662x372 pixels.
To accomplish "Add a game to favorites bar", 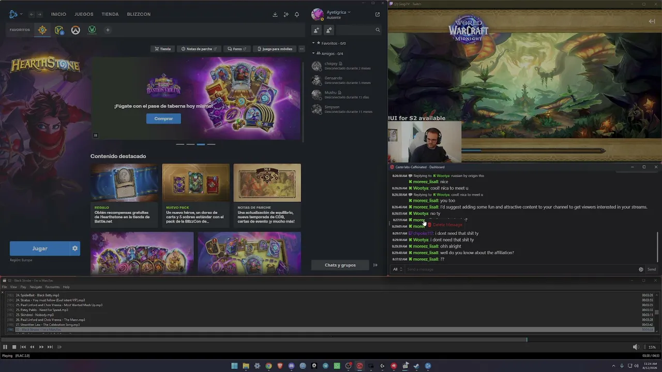I will click(108, 30).
